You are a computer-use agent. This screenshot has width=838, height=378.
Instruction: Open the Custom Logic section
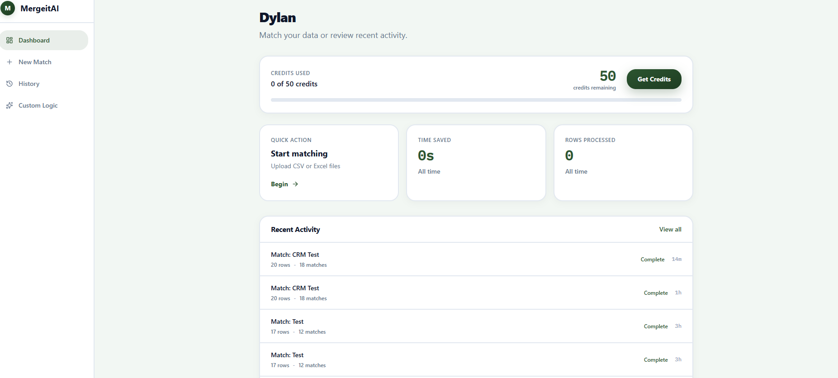44,105
